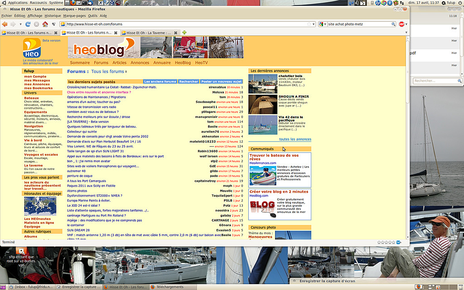Click the HEO site logo

tap(32, 48)
